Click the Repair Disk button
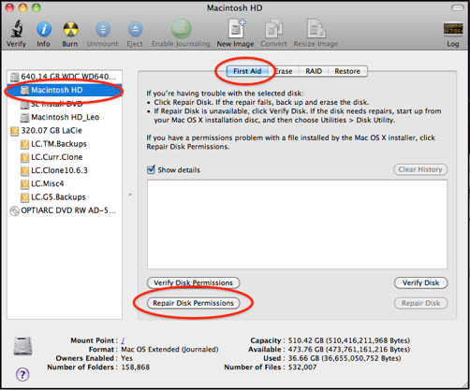470x390 pixels. (x=420, y=303)
